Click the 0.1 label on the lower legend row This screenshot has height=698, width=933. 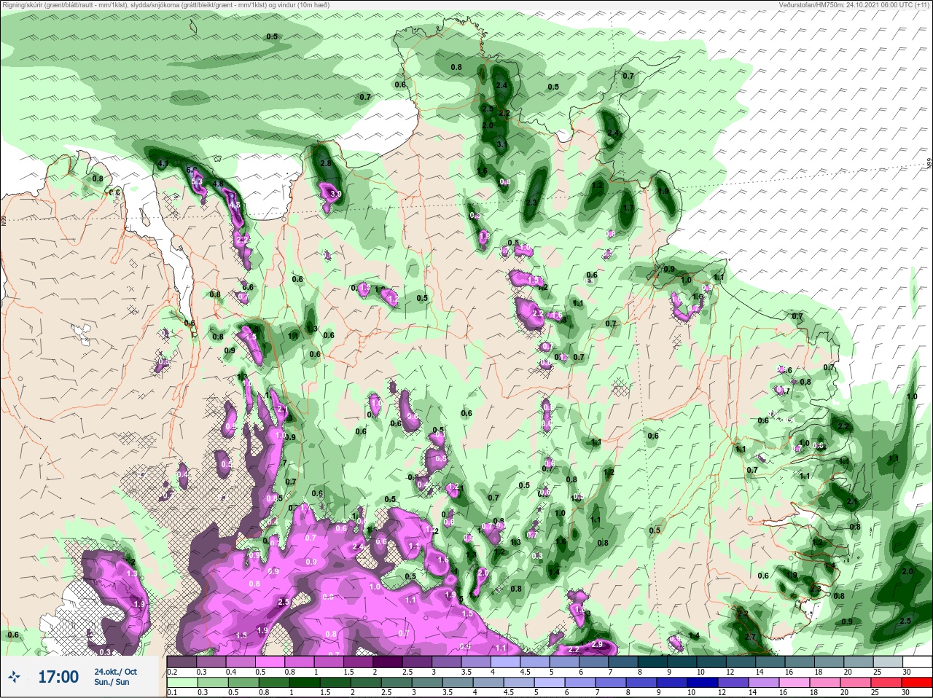(172, 693)
